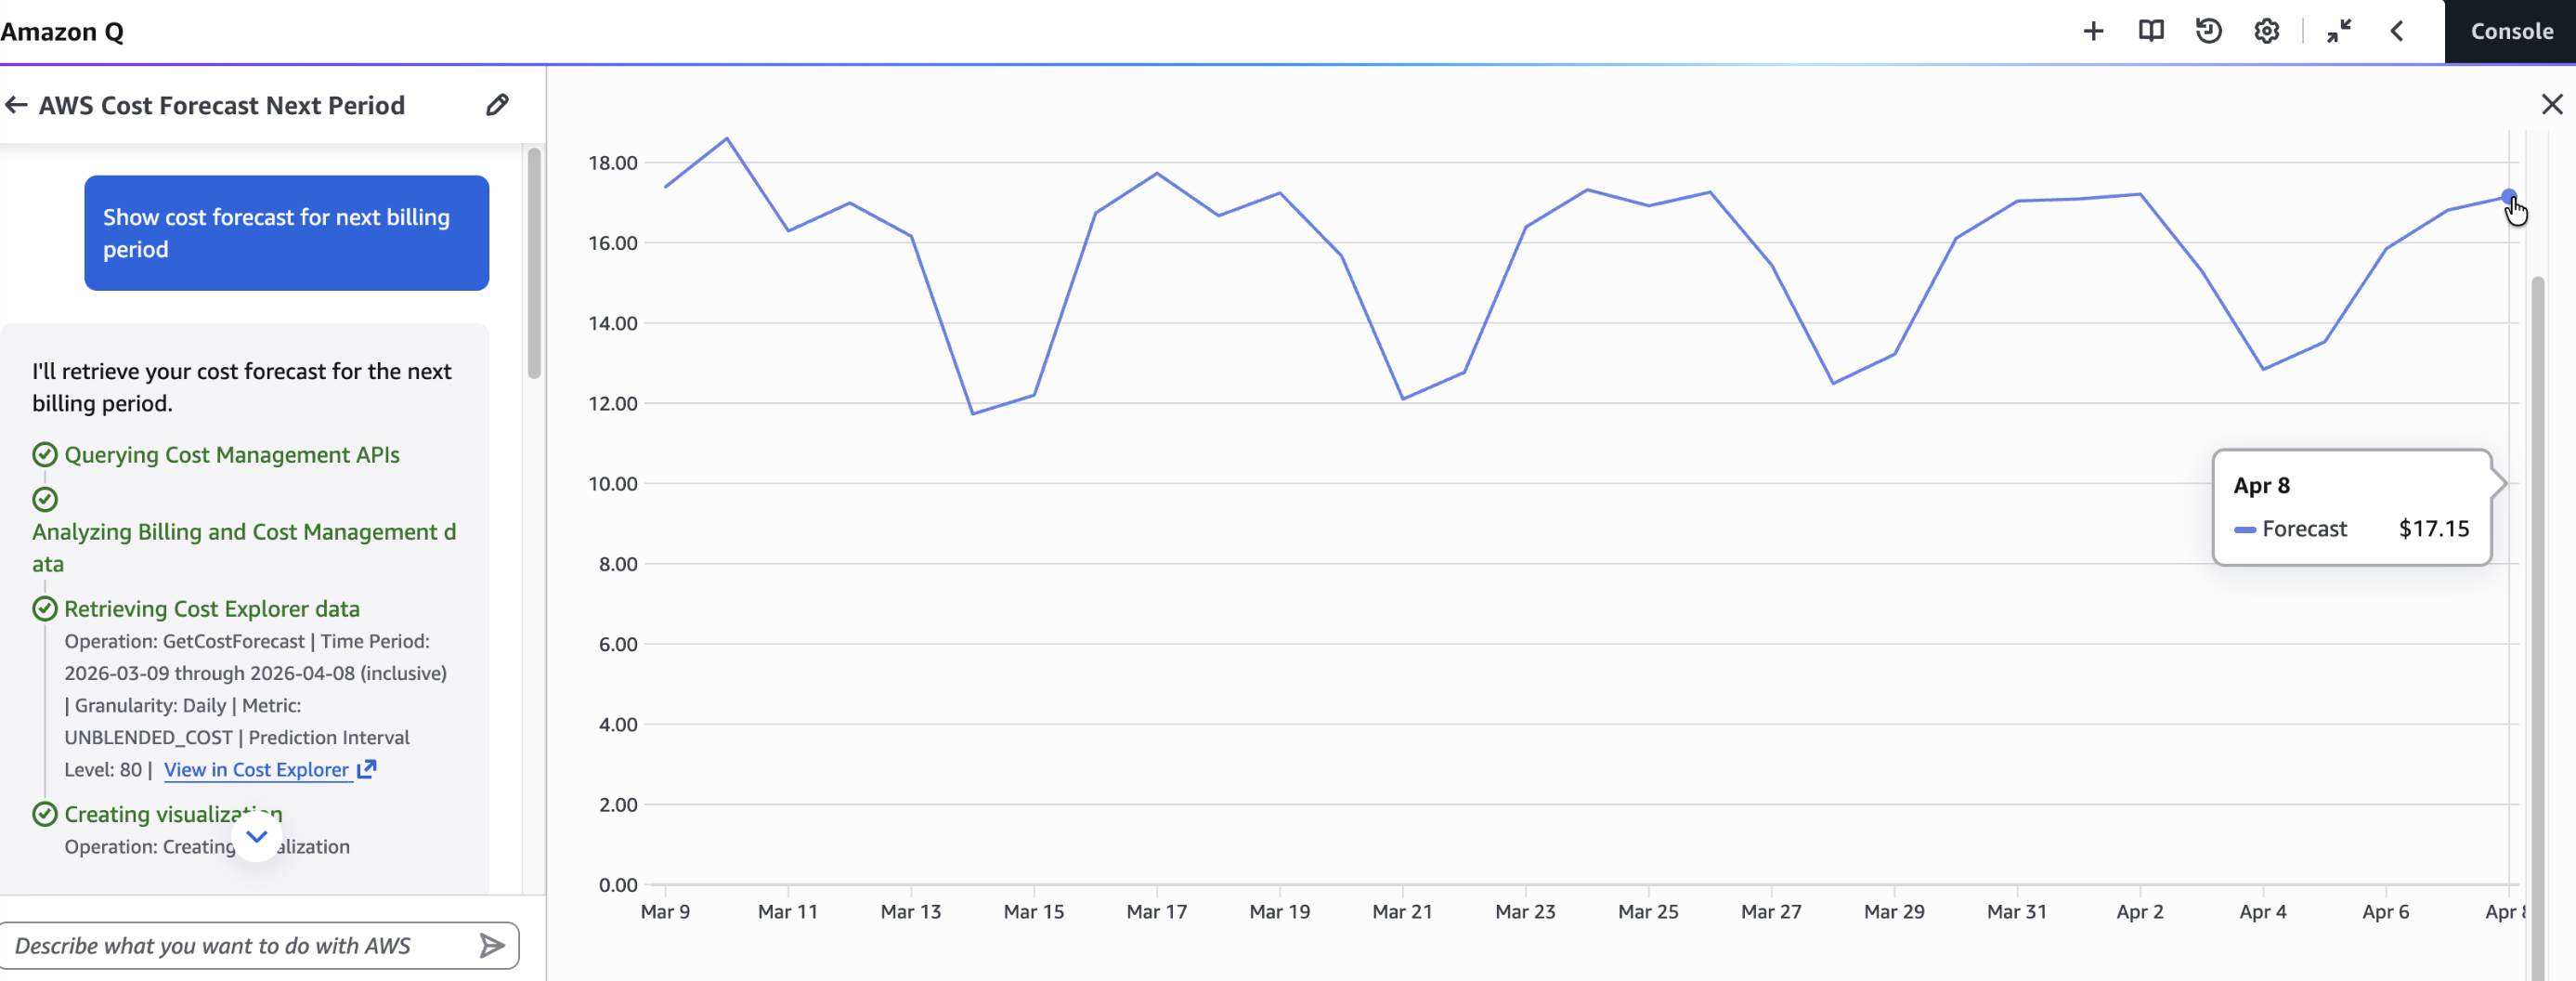The image size is (2576, 981).
Task: Collapse panel using shrink arrows icon
Action: 2338,32
